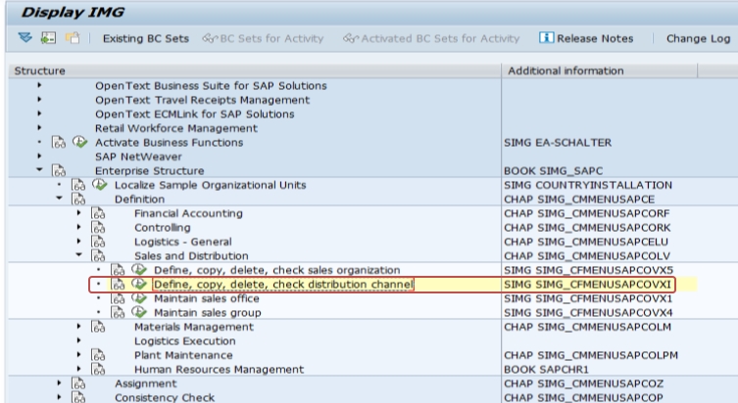Click the Structure column header

pyautogui.click(x=255, y=70)
